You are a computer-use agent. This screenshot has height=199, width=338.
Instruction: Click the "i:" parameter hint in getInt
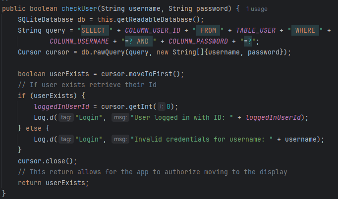[161, 106]
